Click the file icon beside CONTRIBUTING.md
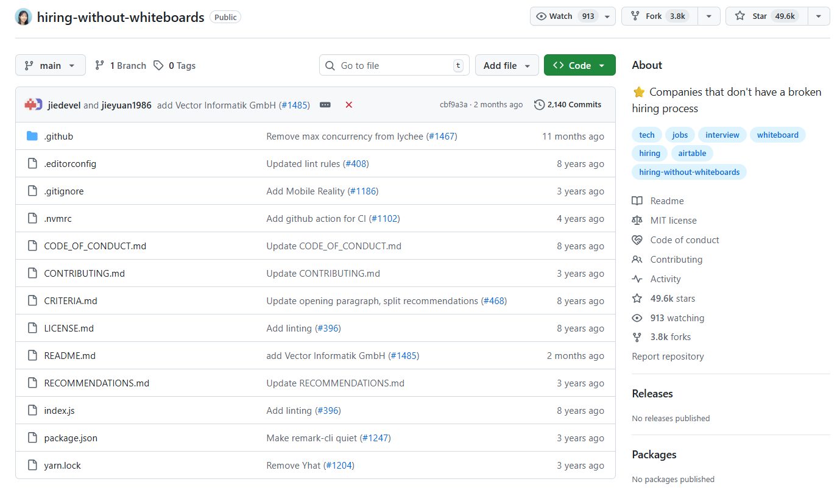This screenshot has width=840, height=490. (x=32, y=273)
